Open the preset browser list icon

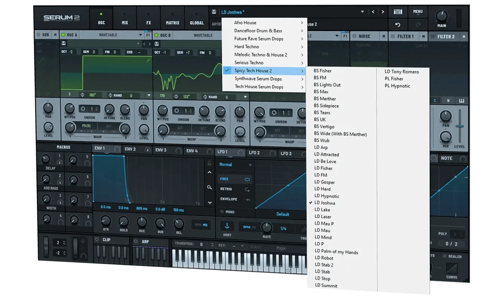398,12
